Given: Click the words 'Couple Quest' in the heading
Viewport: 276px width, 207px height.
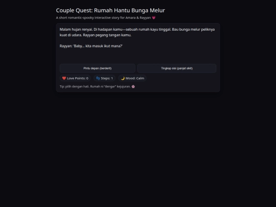Looking at the screenshot, I should 74,10.
